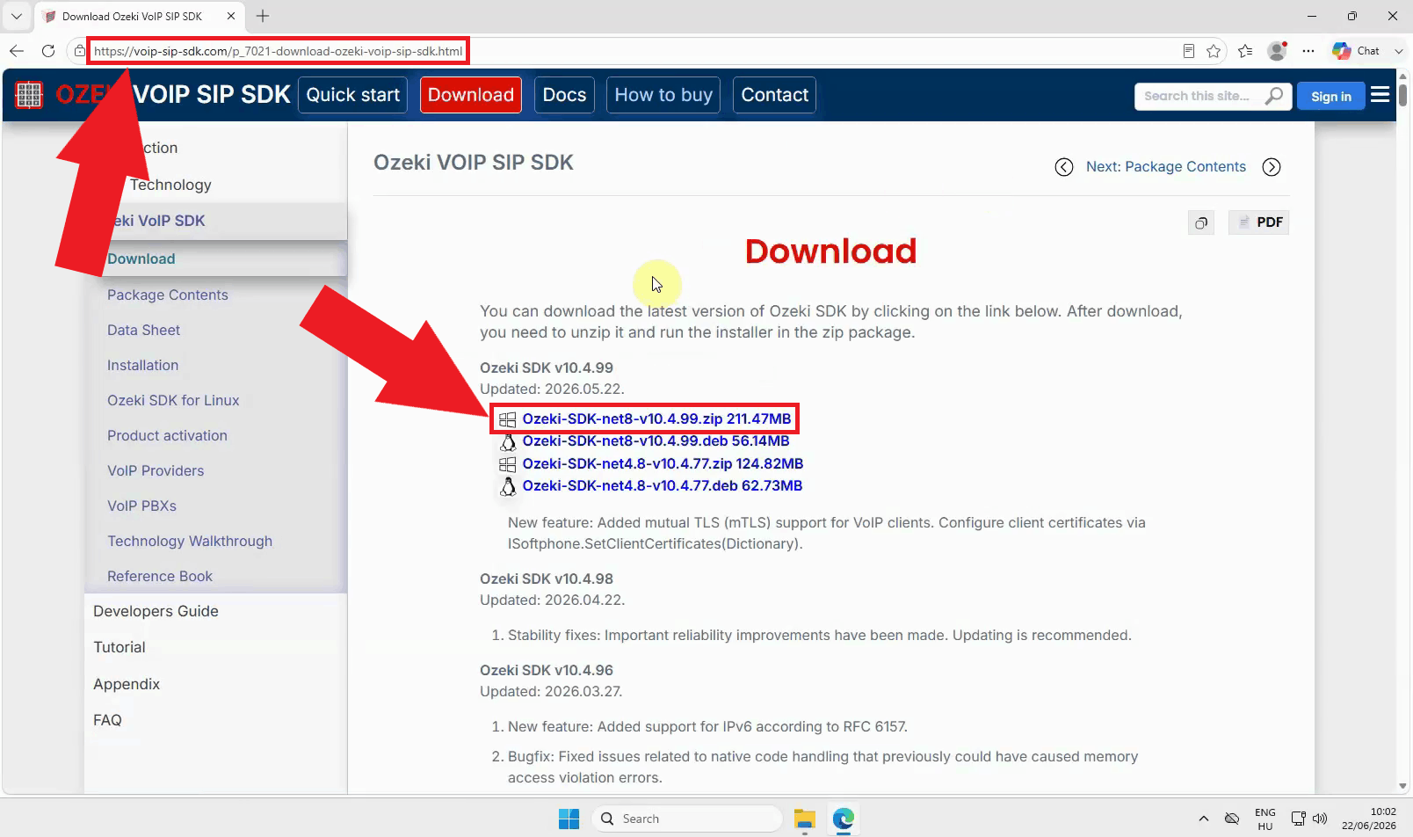Open the Contact menu item

774,95
